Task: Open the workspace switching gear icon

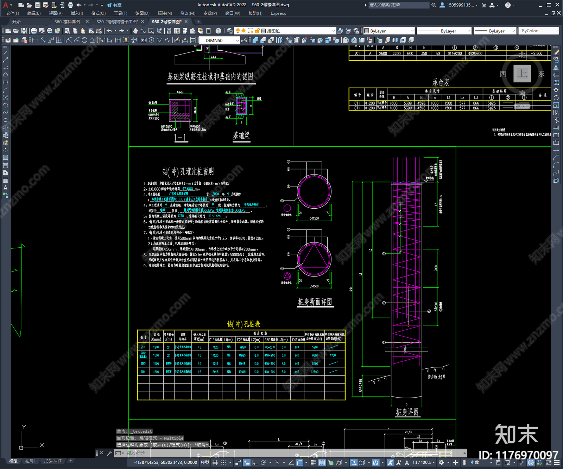Action: [x=441, y=462]
